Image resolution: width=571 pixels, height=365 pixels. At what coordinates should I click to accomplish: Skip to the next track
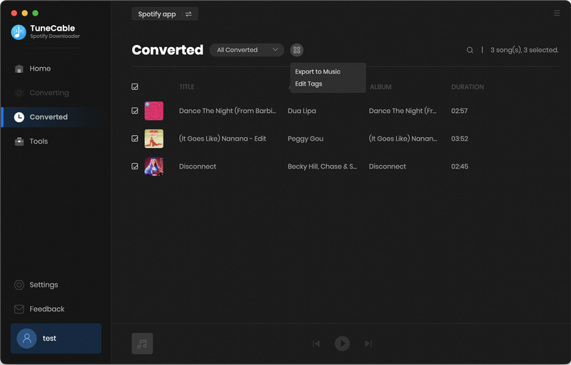point(368,344)
